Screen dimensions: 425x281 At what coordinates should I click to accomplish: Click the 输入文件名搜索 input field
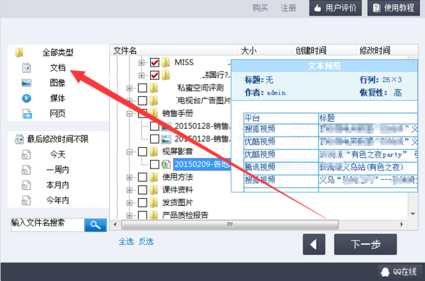click(x=47, y=225)
